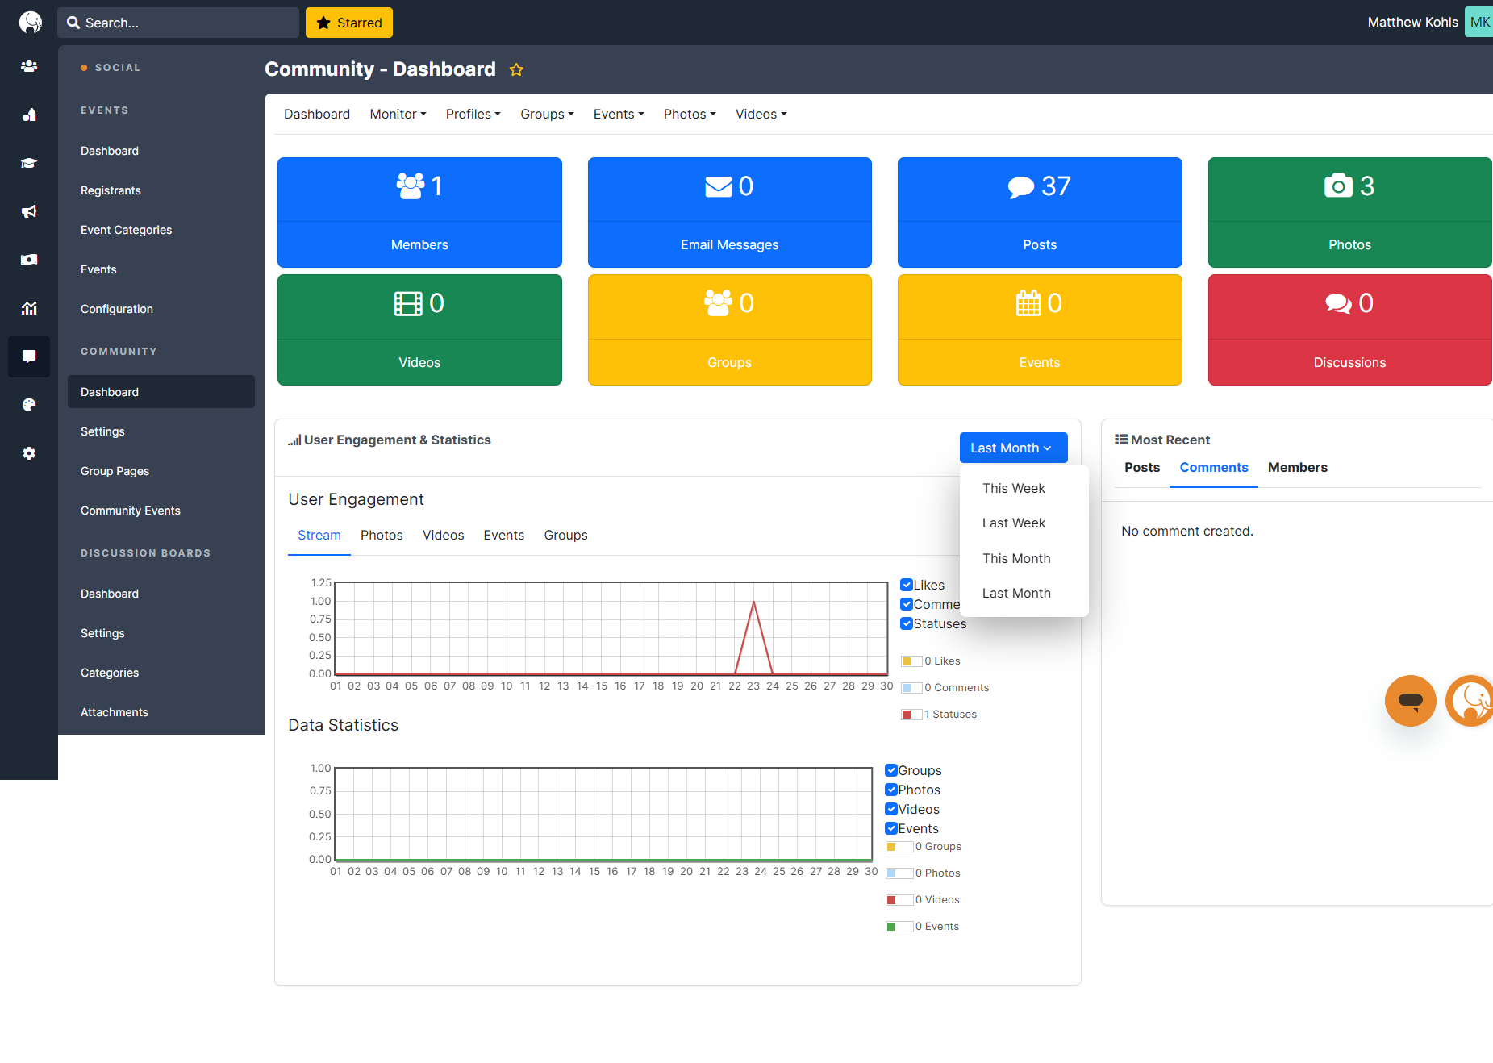
Task: Open the graduation cap sidebar icon
Action: pyautogui.click(x=29, y=163)
